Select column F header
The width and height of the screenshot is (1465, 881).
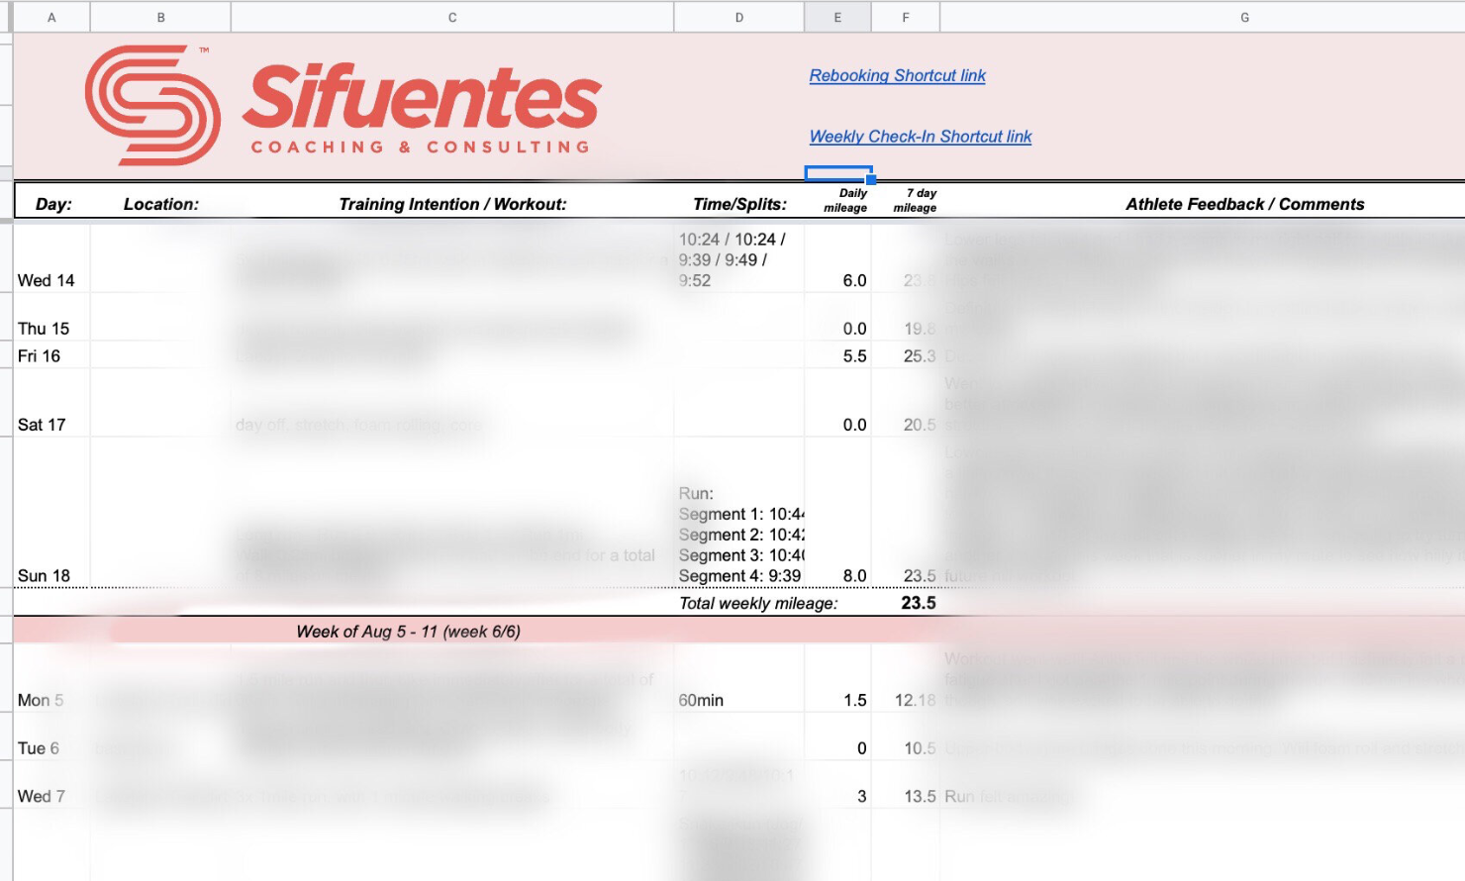click(906, 17)
